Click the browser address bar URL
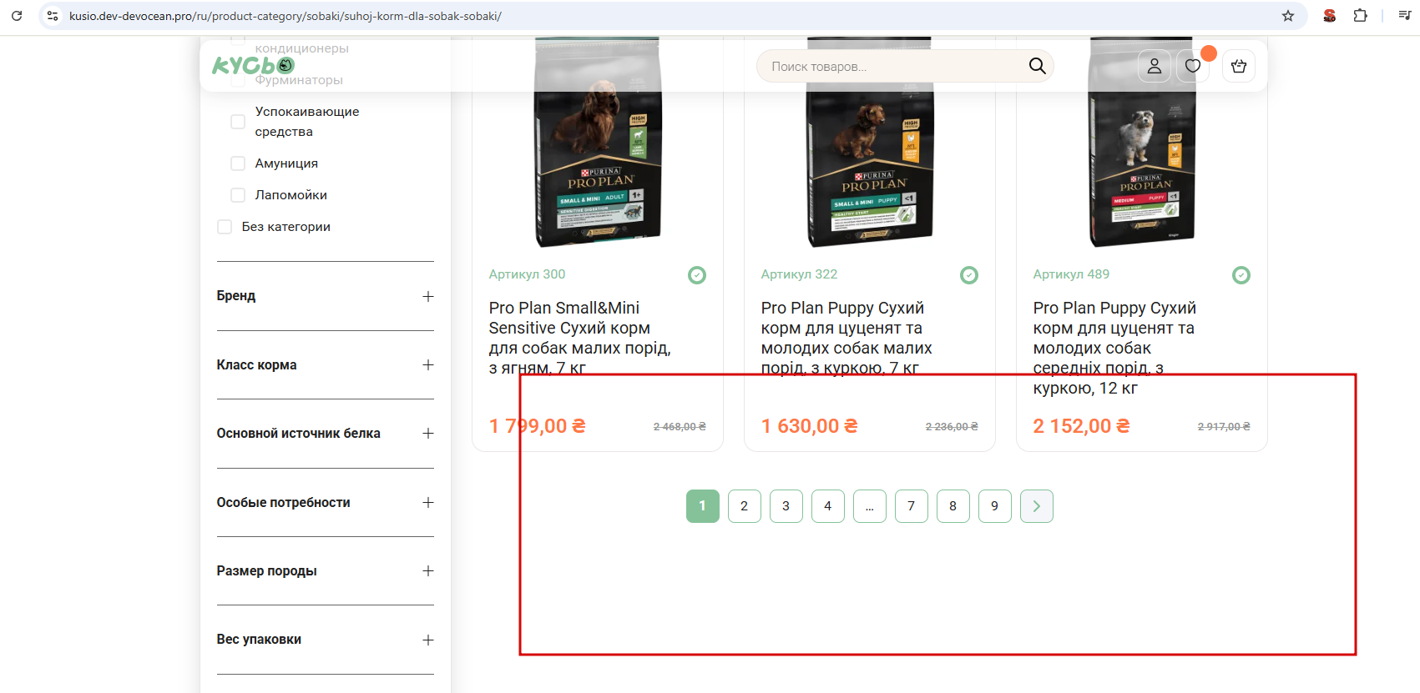The image size is (1420, 693). (x=286, y=16)
